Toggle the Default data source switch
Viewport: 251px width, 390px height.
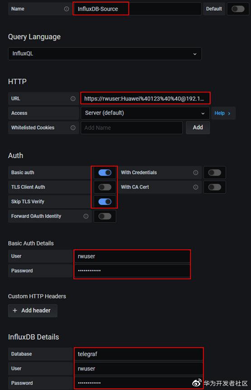(238, 9)
